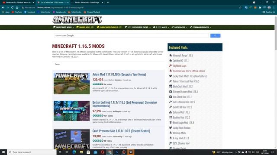
Task: Click the Windows taskbar search box
Action: pos(32,152)
